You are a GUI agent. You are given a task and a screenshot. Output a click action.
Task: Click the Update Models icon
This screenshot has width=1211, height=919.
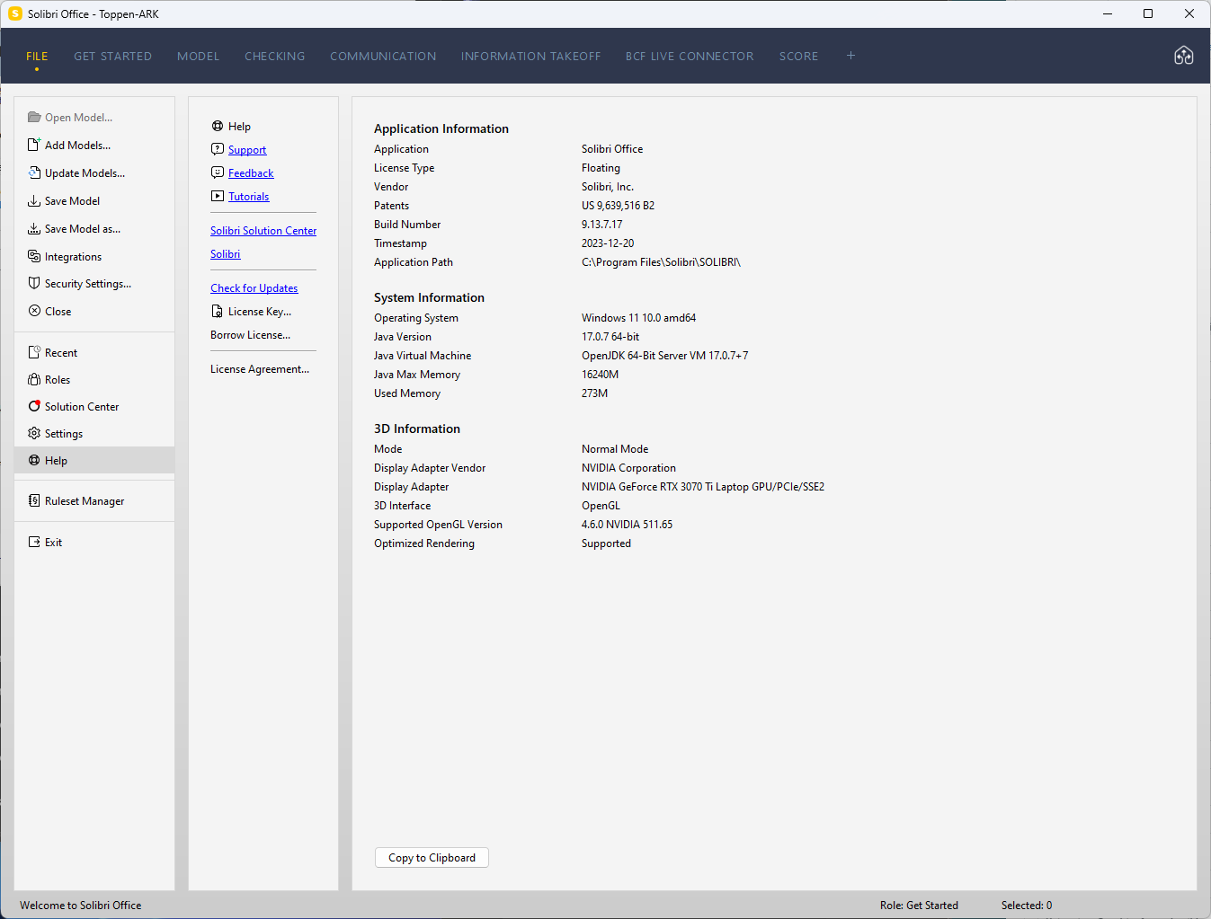pyautogui.click(x=34, y=172)
